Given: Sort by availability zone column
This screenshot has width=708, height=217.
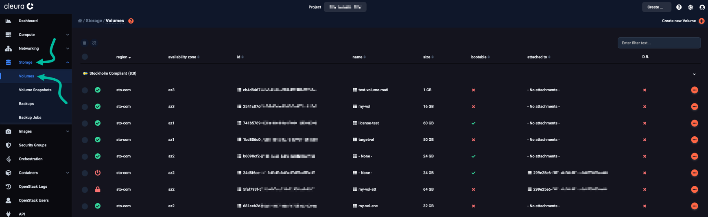Looking at the screenshot, I should pyautogui.click(x=184, y=57).
